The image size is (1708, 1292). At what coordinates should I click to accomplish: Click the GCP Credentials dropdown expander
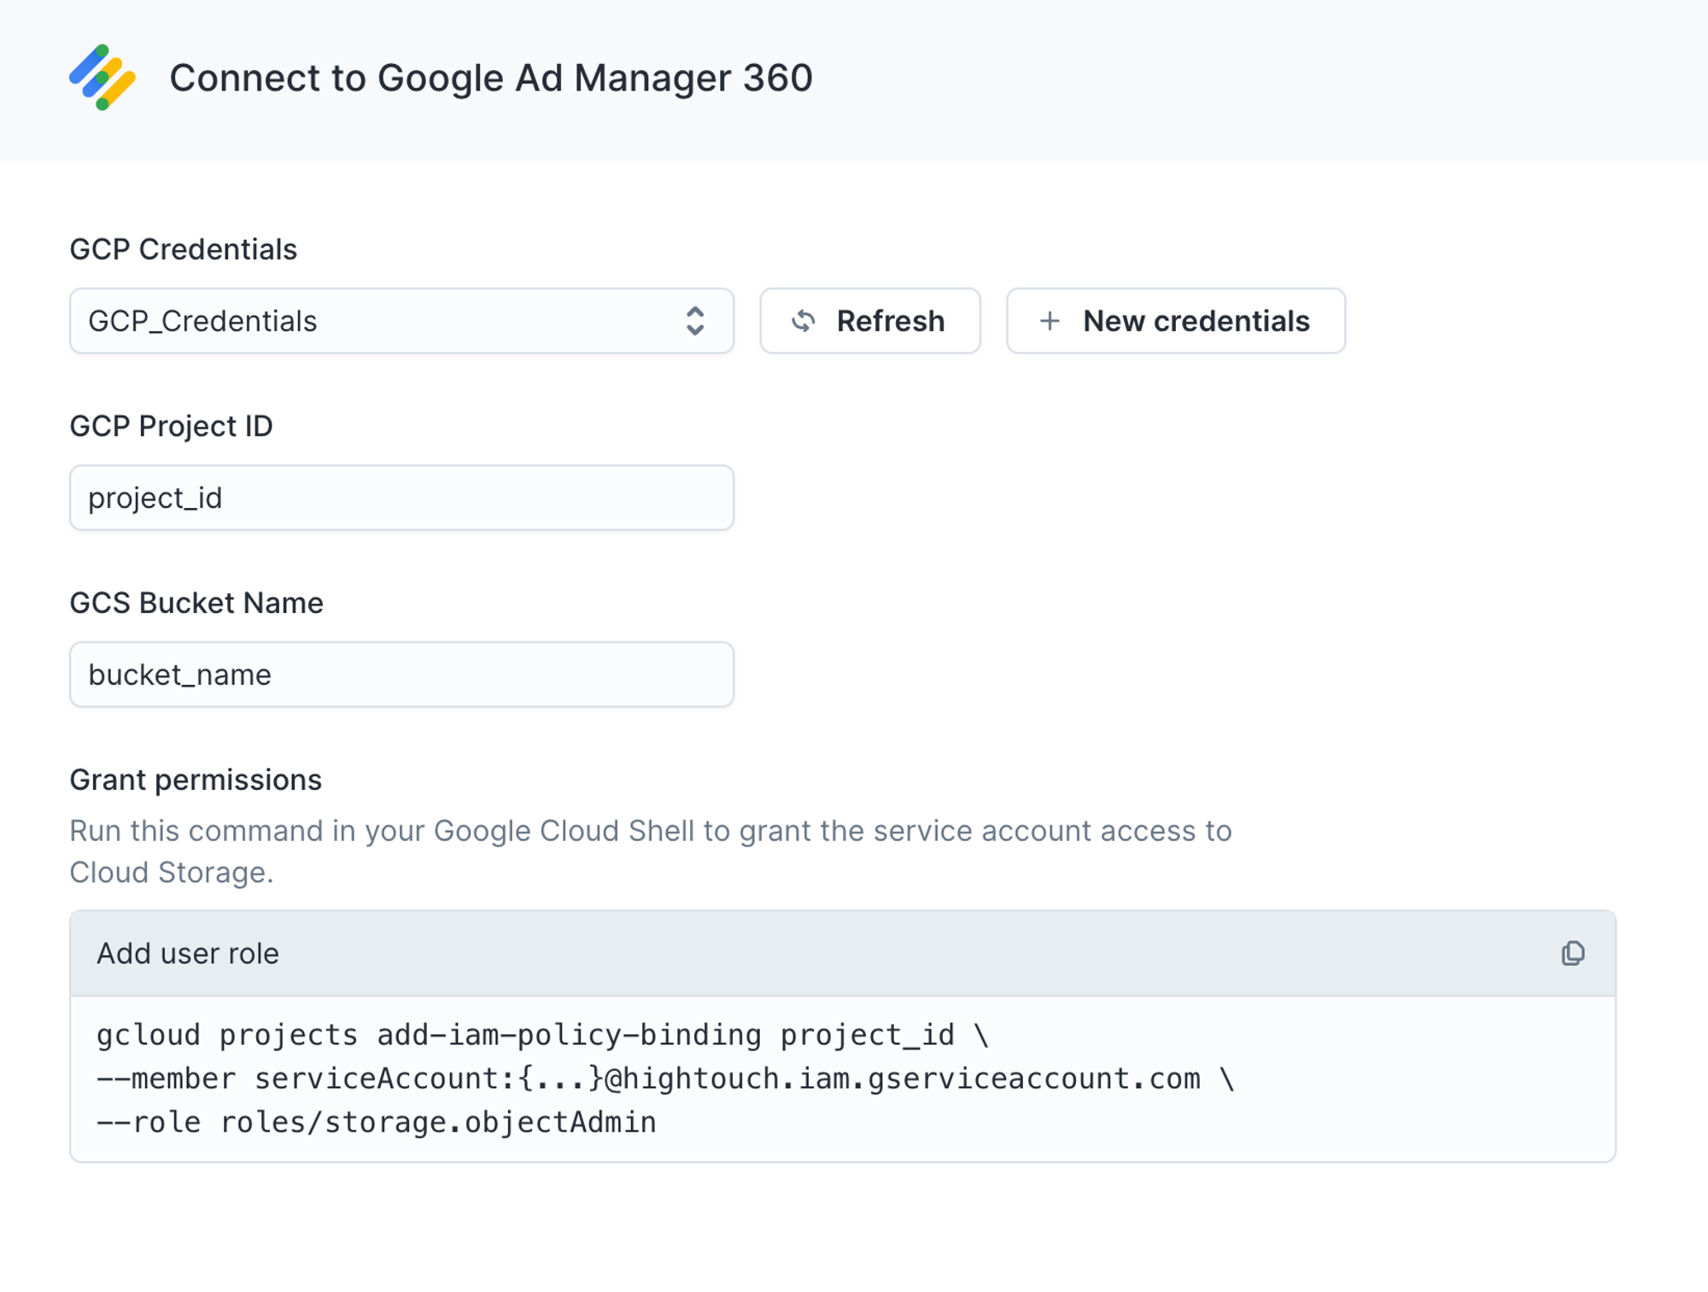(693, 320)
